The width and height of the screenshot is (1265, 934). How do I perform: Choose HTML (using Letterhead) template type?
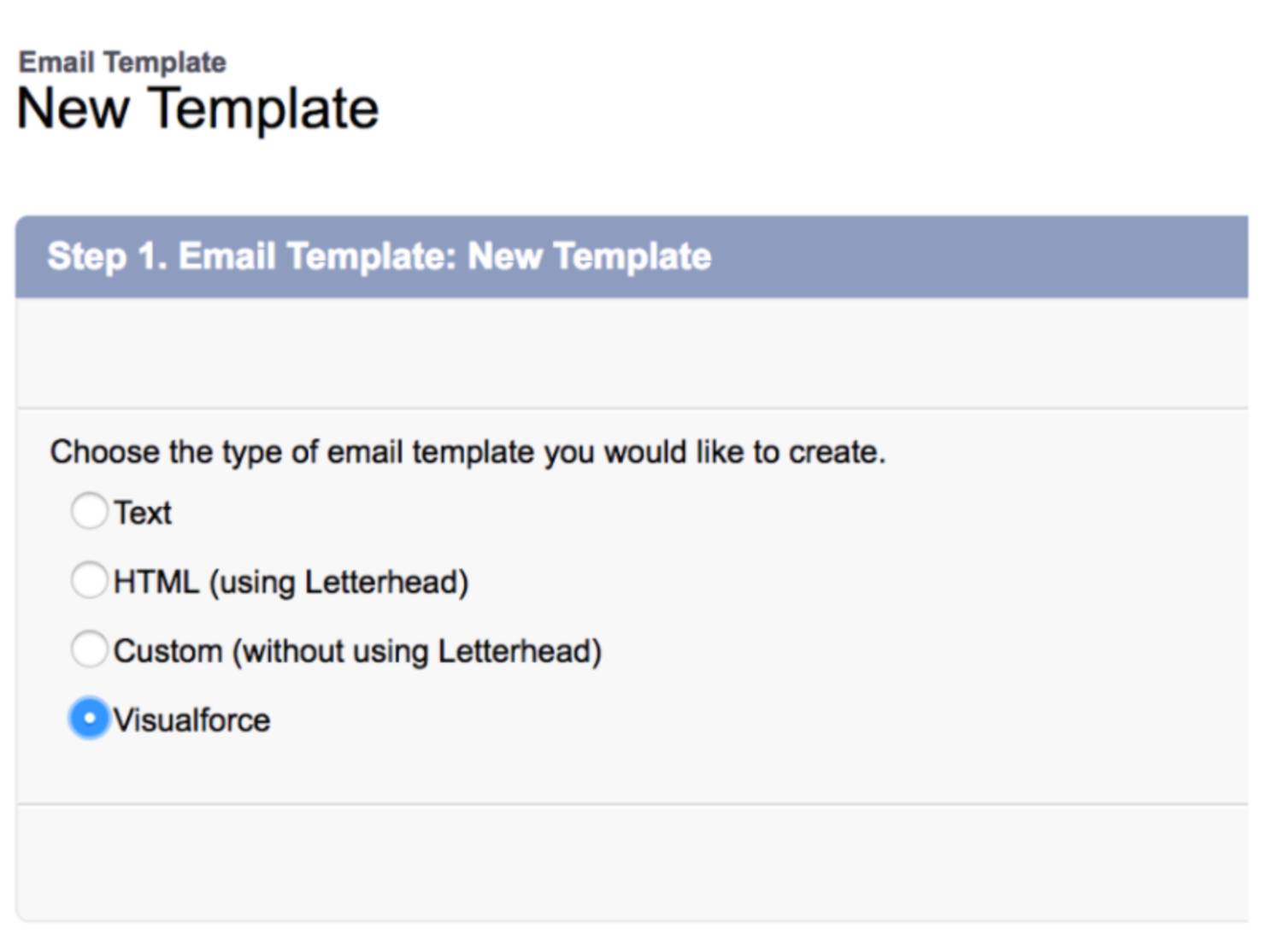click(x=89, y=580)
